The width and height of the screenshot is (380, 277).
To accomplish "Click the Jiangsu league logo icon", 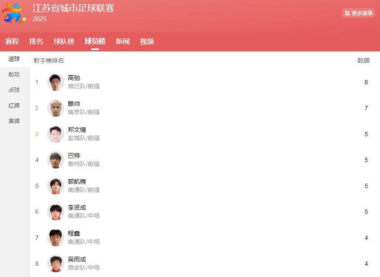I will (x=14, y=13).
